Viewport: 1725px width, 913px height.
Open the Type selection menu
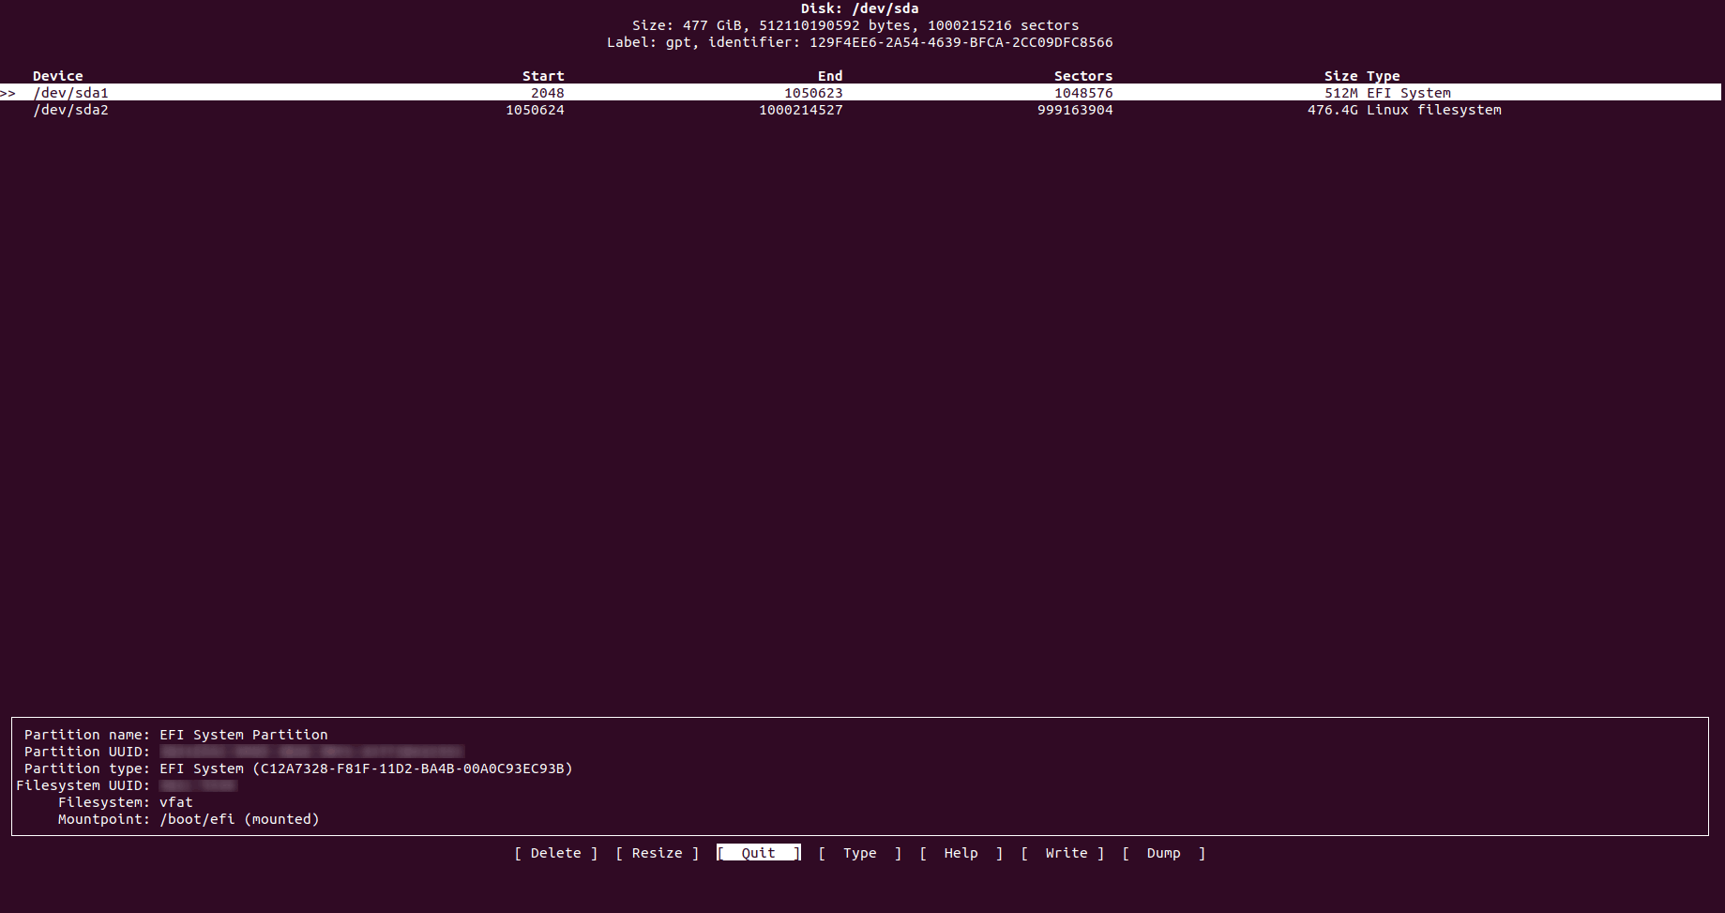[858, 853]
